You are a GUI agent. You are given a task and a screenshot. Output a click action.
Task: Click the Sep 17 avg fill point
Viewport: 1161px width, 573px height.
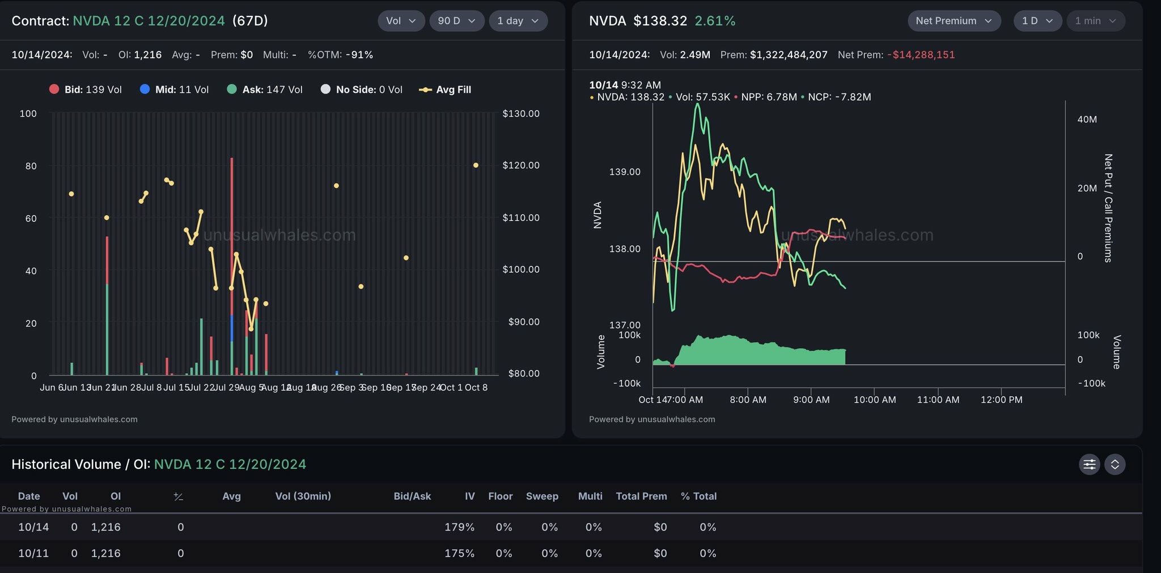point(406,258)
